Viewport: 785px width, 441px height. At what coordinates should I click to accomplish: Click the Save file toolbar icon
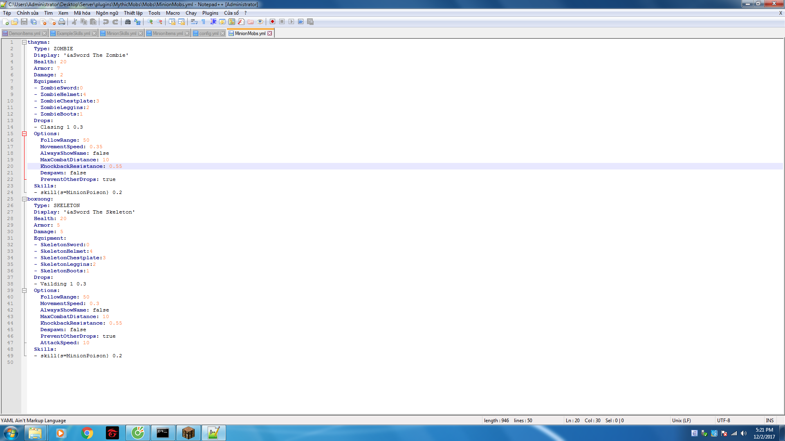[x=24, y=22]
